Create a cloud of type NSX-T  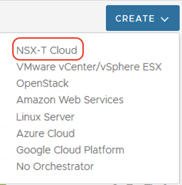coord(47,50)
